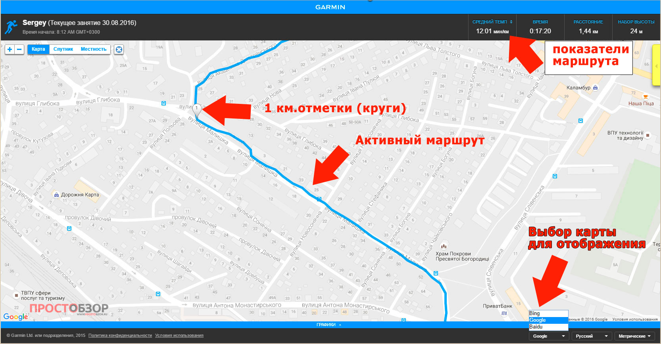Screen dimensions: 661x344
Task: Click the Дорожня Карта place icon
Action: 56,195
